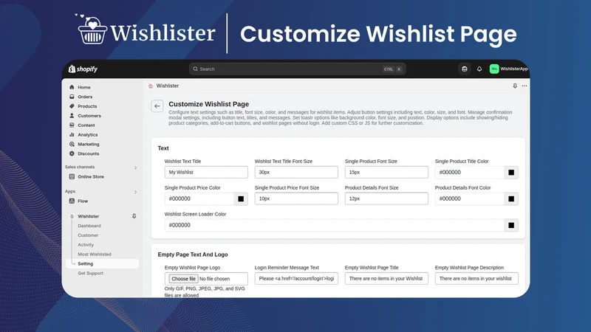Click the Choose file button
The image size is (591, 332).
pyautogui.click(x=183, y=279)
